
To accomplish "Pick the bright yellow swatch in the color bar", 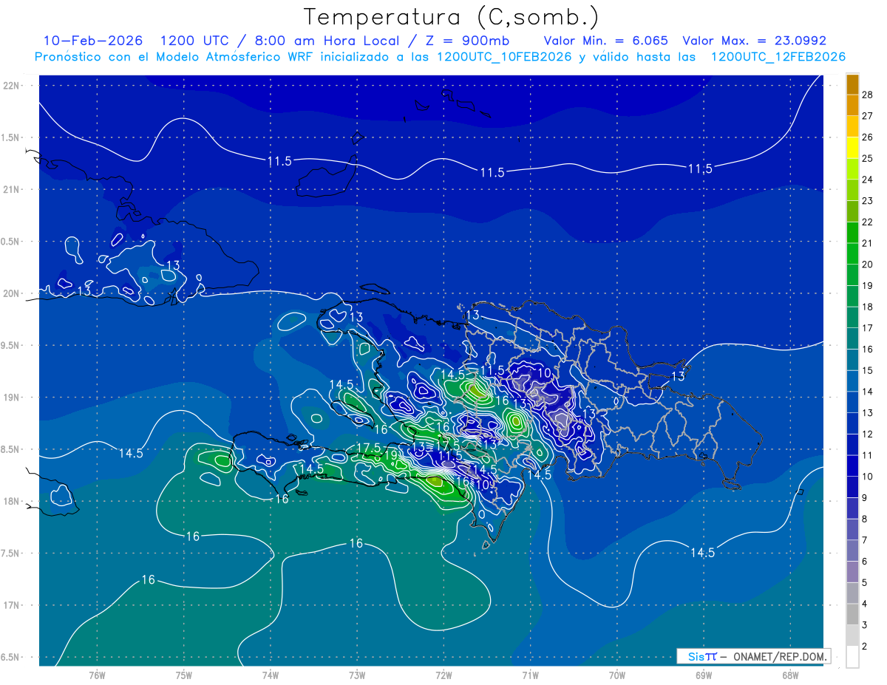I will click(x=852, y=148).
